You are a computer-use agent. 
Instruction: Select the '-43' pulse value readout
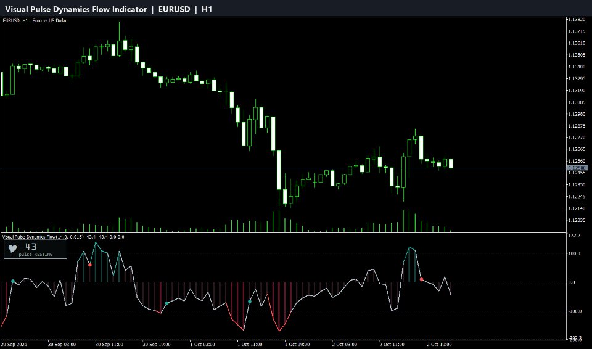pos(28,247)
